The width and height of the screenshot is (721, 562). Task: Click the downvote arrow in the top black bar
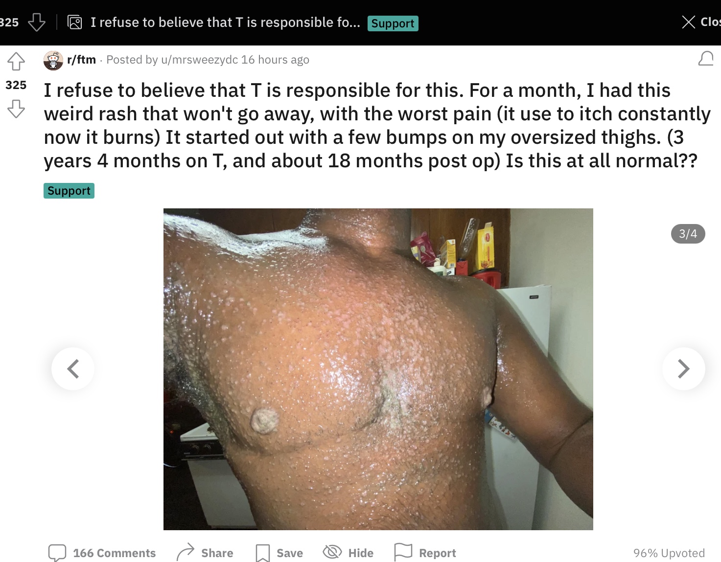coord(37,22)
